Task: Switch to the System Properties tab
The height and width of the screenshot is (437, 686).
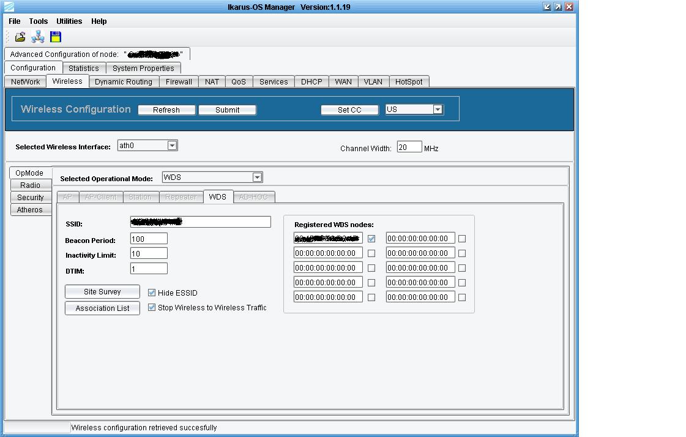Action: click(x=143, y=68)
